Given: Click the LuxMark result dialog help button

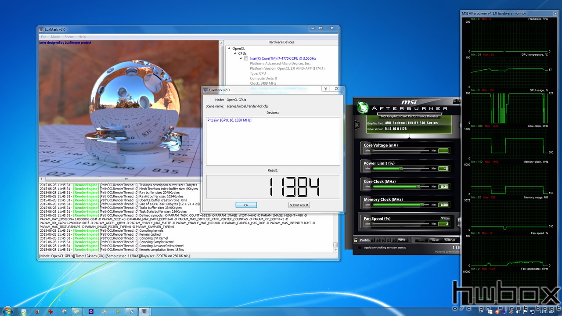Looking at the screenshot, I should [326, 89].
